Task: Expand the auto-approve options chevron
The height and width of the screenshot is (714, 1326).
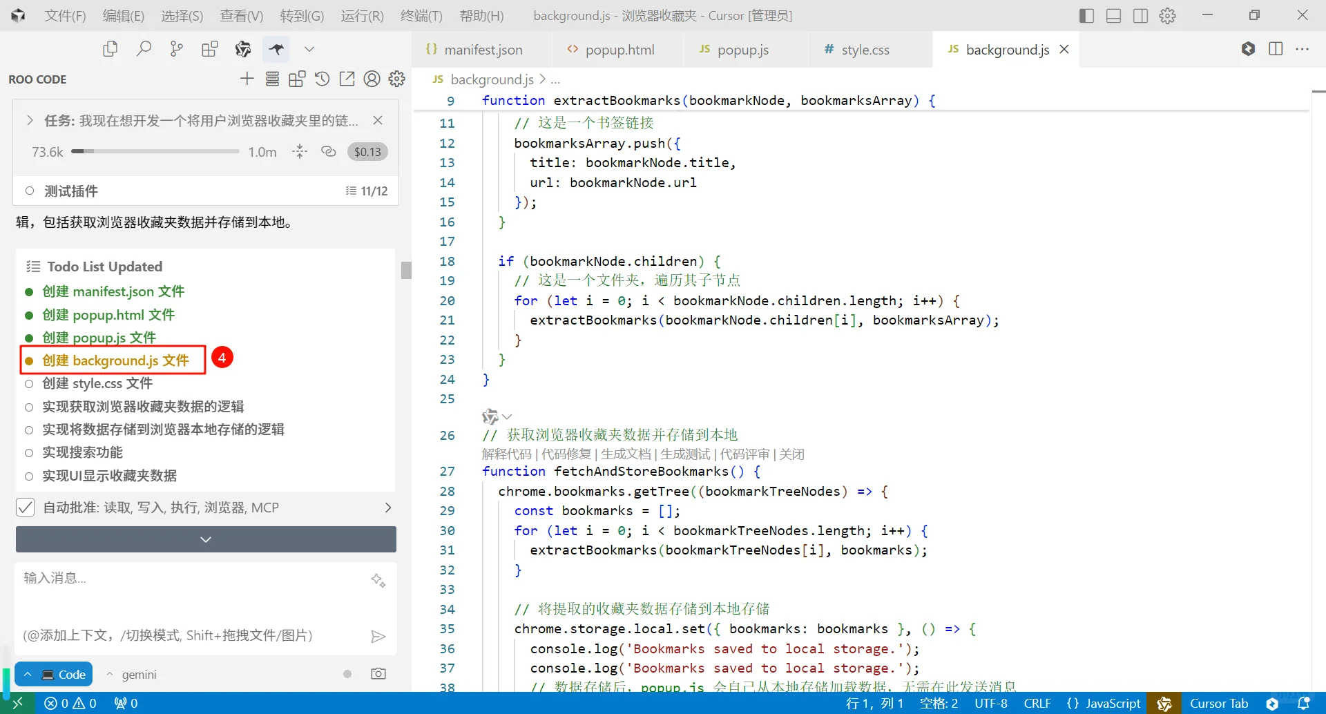Action: pyautogui.click(x=388, y=508)
